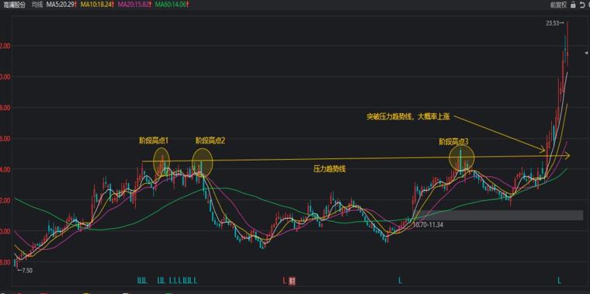Select the 阶段高点1 annotation label
The height and width of the screenshot is (294, 590).
pos(154,141)
